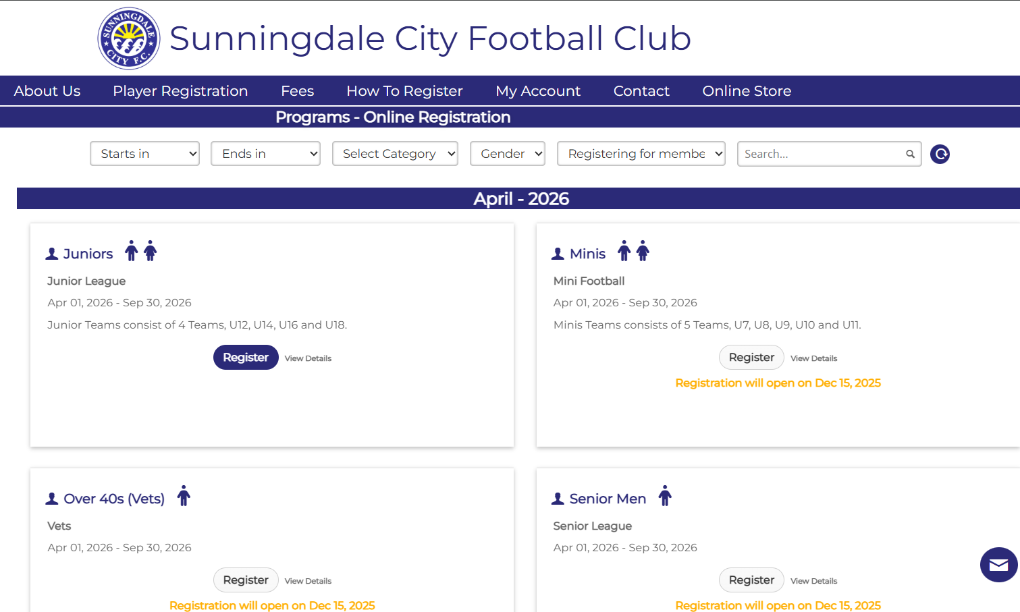Focus the Search text field

[820, 154]
